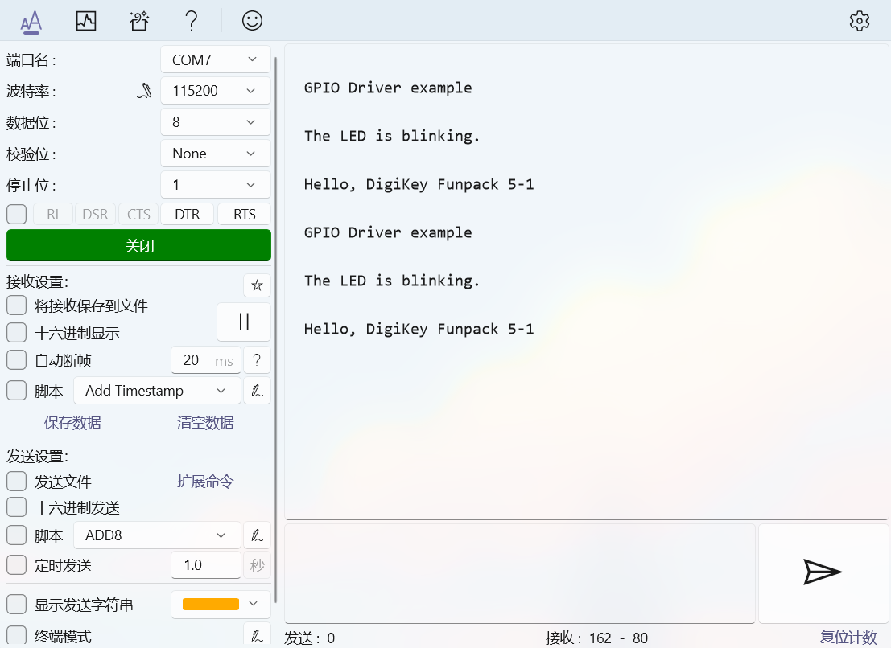This screenshot has height=648, width=891.
Task: Open the waveform chart view icon
Action: tap(86, 21)
